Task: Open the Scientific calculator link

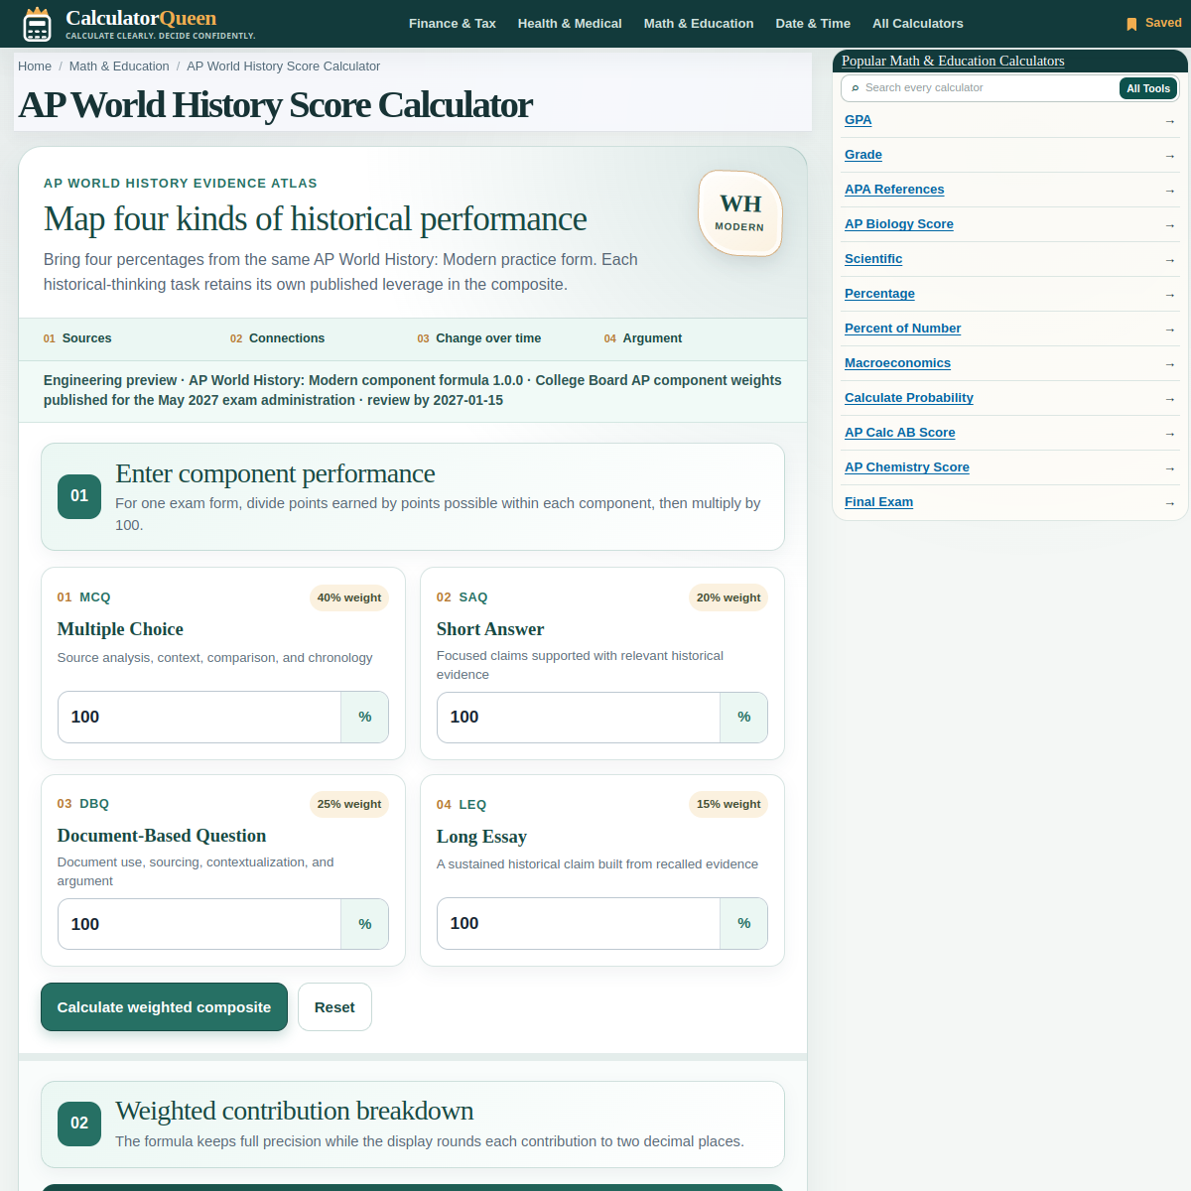Action: (x=873, y=259)
